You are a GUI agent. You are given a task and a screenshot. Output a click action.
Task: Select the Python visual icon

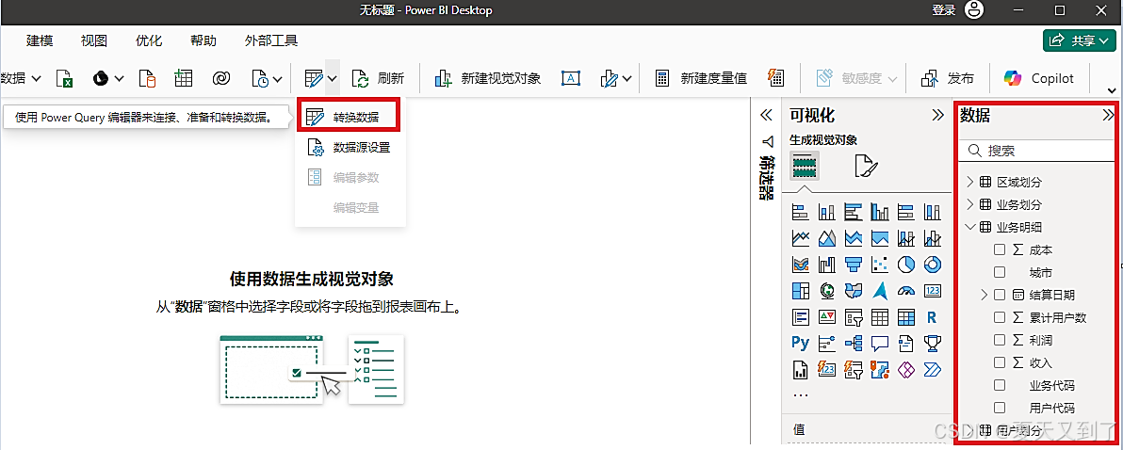[800, 343]
